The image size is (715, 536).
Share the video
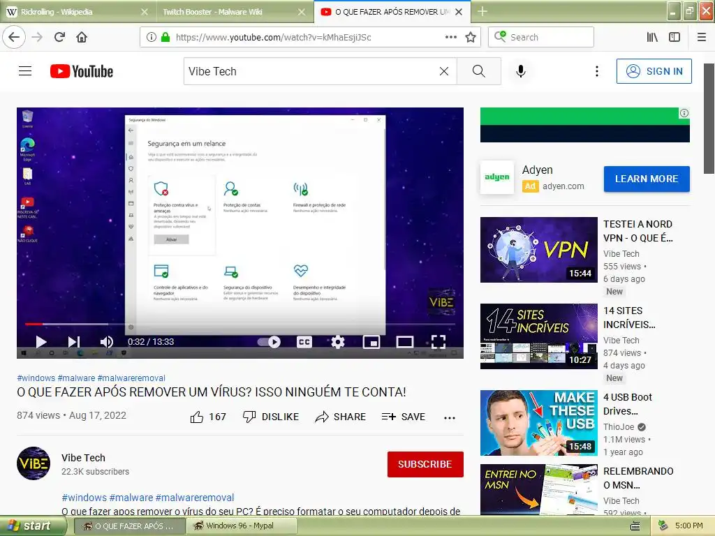tap(341, 417)
